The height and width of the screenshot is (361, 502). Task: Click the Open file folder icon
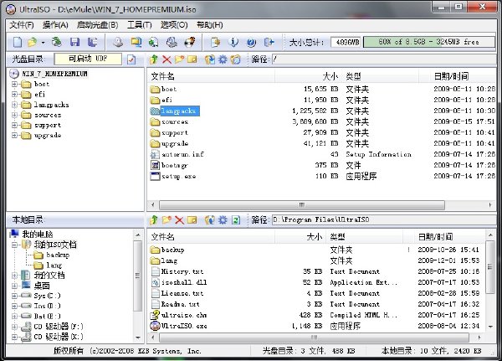[x=33, y=42]
